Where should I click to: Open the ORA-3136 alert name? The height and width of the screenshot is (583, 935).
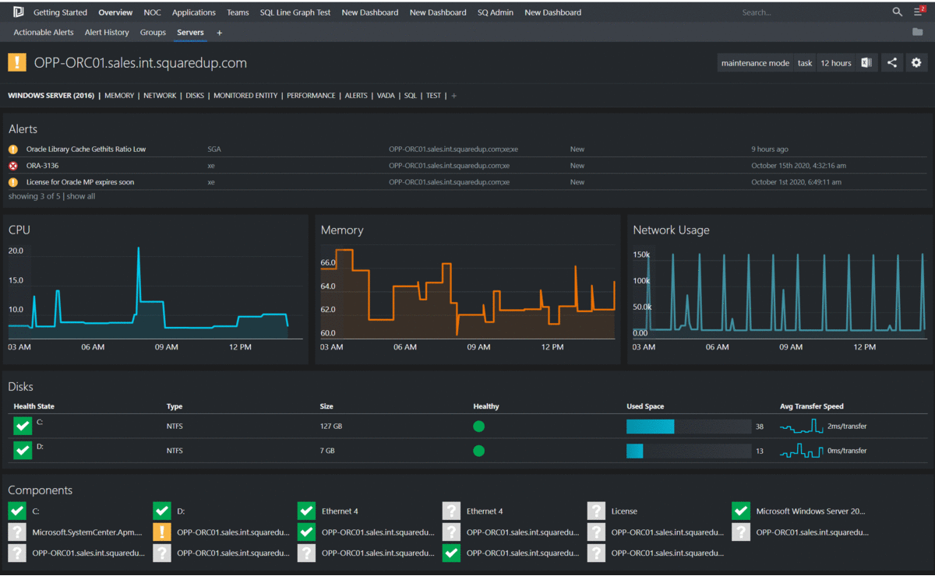pyautogui.click(x=42, y=166)
